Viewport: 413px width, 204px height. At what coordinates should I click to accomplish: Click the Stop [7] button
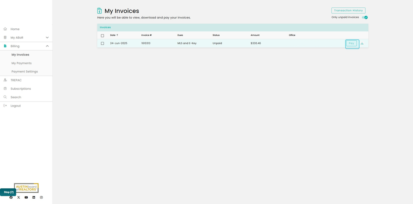8,192
